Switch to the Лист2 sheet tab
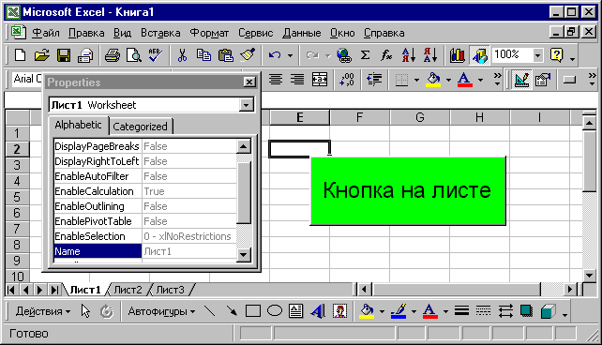Viewport: 602px width, 345px height. (128, 290)
